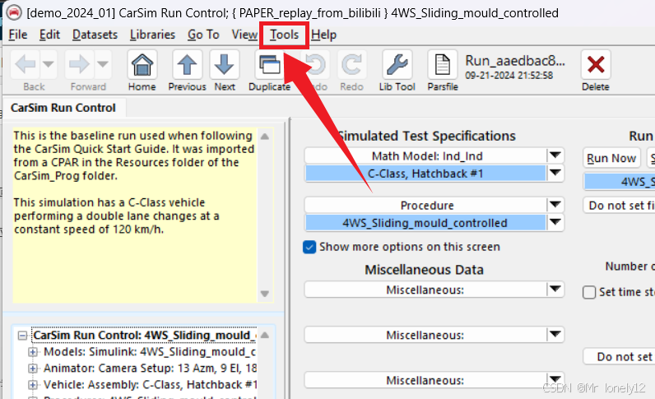The image size is (655, 399).
Task: Uncheck Show more options on this screen
Action: click(309, 247)
